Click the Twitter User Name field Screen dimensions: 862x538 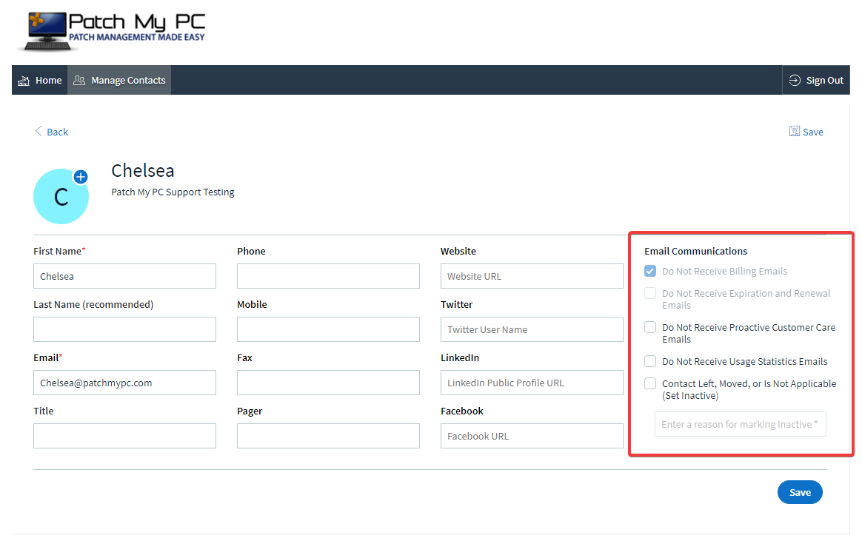pyautogui.click(x=532, y=329)
